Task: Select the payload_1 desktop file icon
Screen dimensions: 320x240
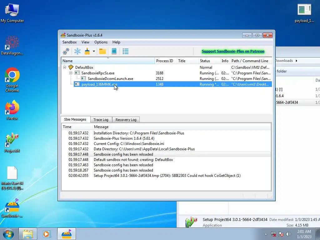Action: 304,13
